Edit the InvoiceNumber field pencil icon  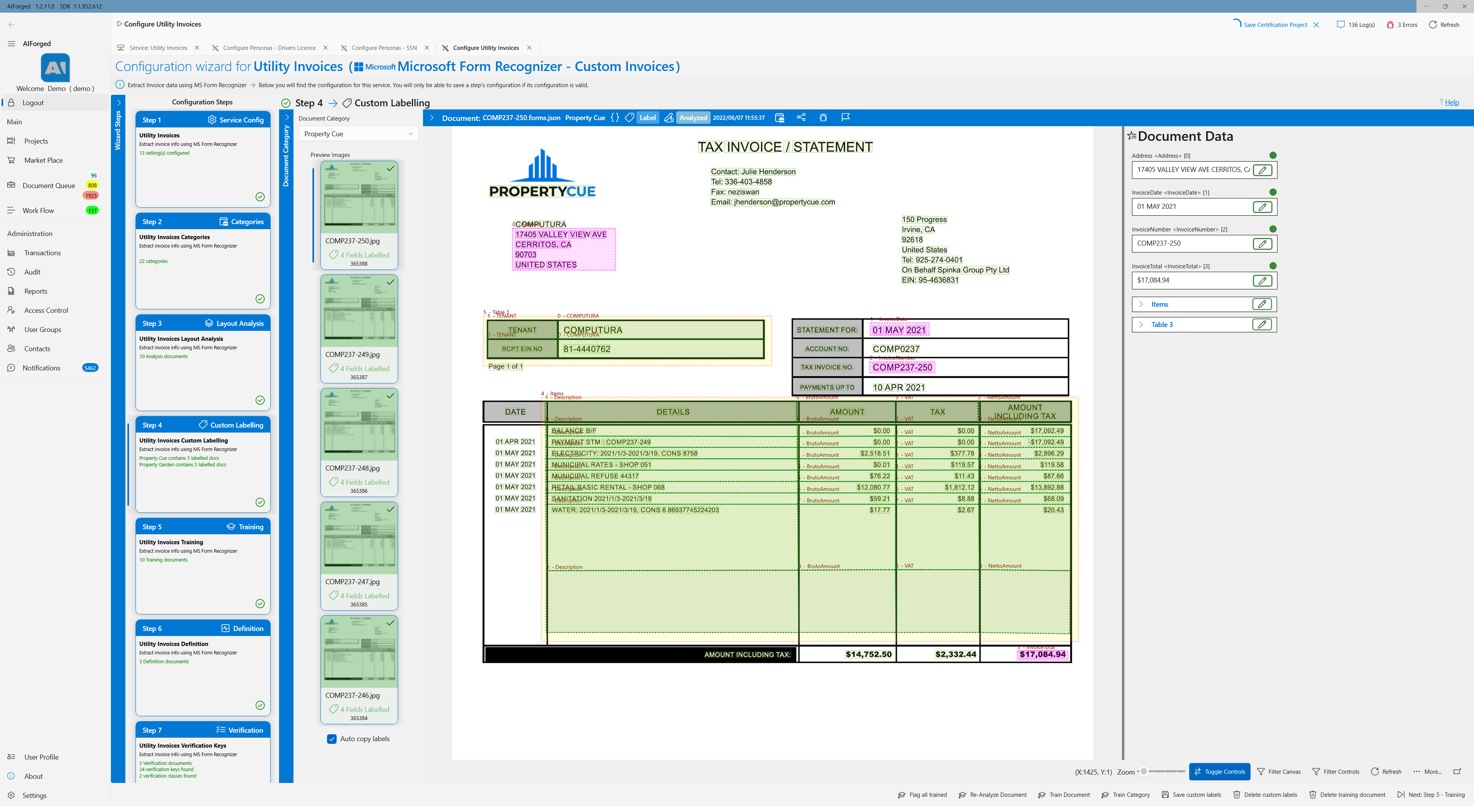tap(1262, 244)
